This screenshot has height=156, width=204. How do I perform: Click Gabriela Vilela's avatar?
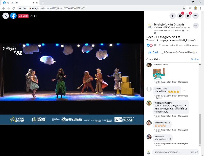pyautogui.click(x=149, y=65)
